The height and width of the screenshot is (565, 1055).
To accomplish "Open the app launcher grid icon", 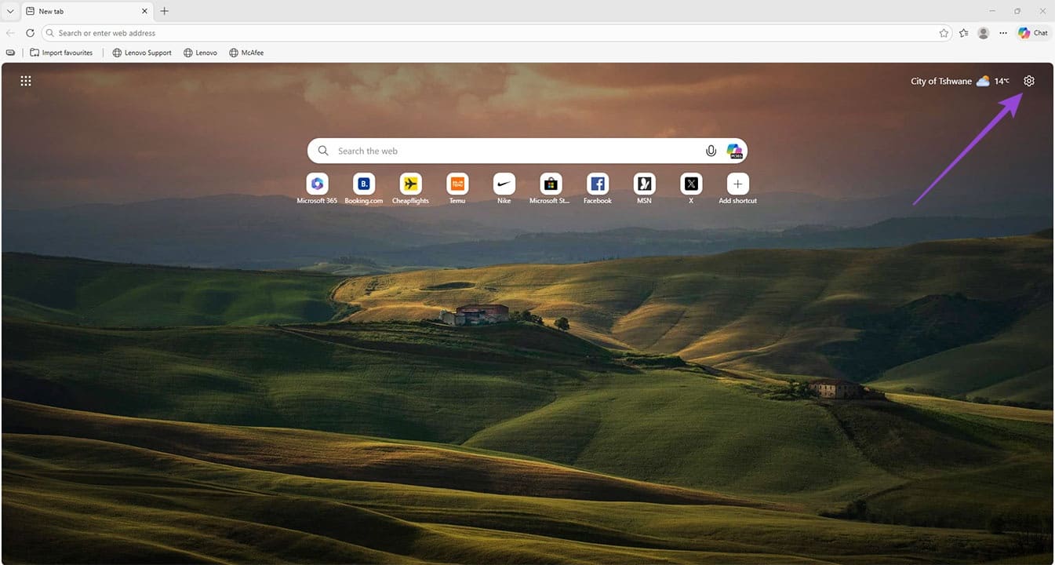I will point(25,80).
